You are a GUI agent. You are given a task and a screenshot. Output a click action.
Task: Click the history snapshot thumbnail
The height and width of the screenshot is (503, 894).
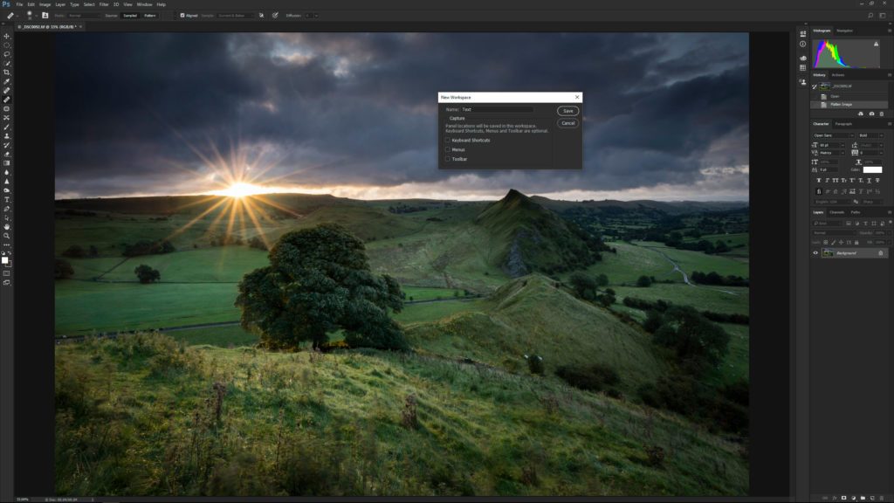(x=825, y=86)
